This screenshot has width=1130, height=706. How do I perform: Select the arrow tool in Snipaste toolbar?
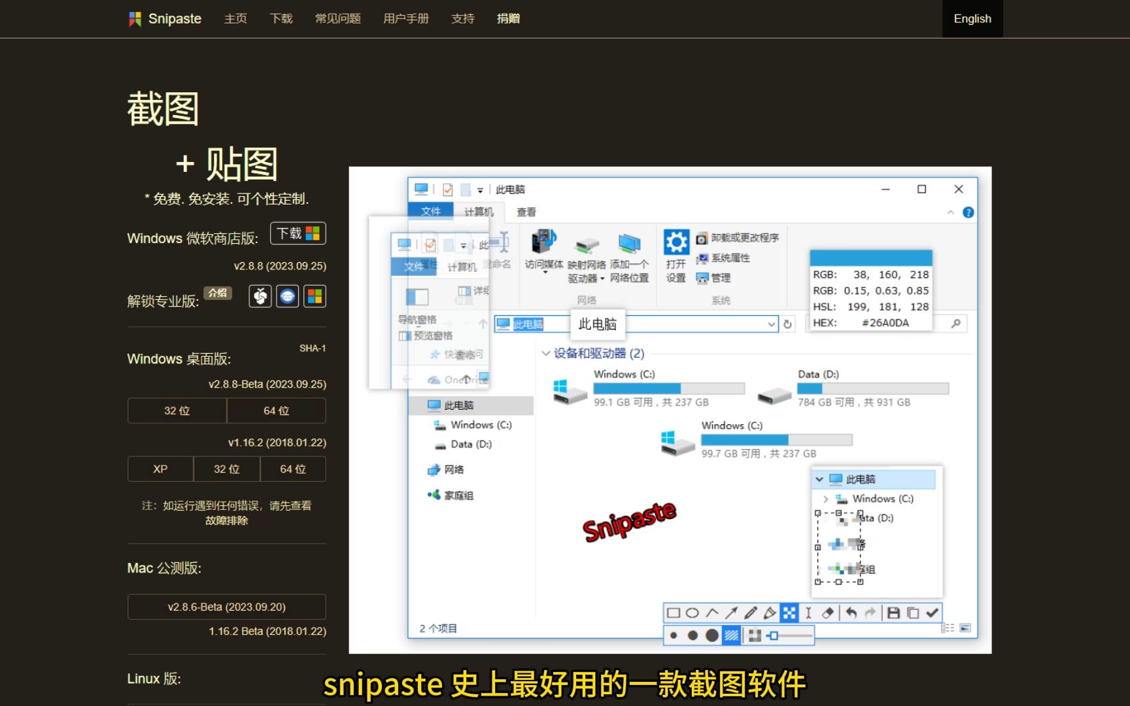pos(731,613)
